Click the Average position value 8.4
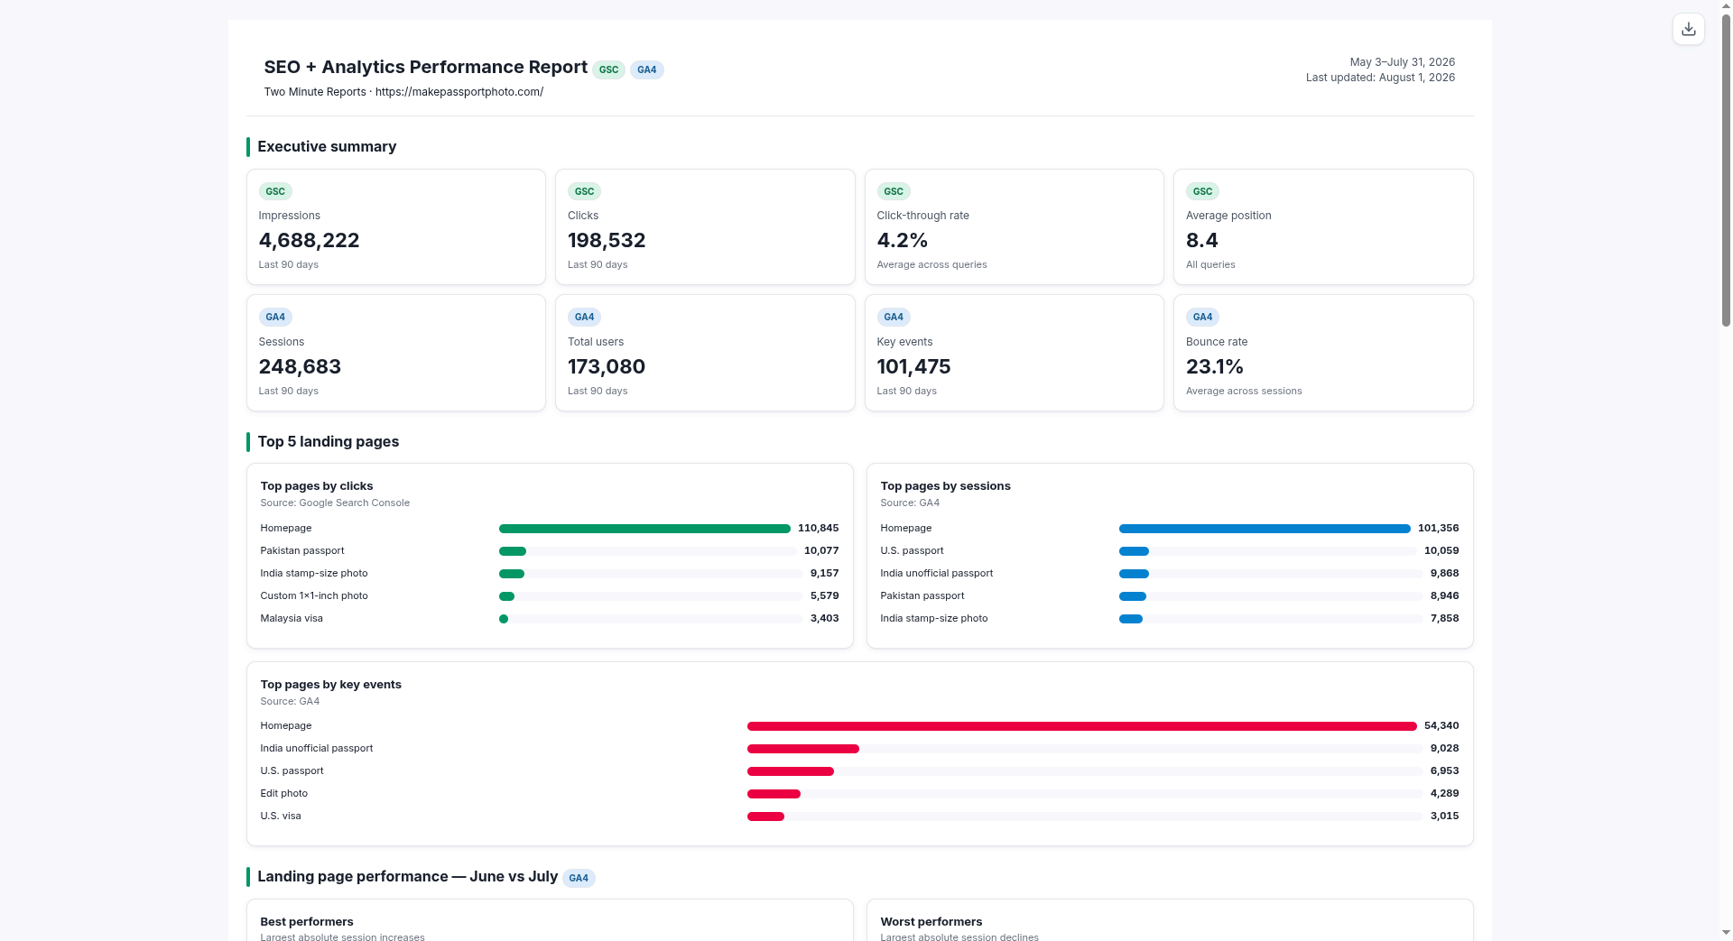This screenshot has height=941, width=1733. (1201, 241)
